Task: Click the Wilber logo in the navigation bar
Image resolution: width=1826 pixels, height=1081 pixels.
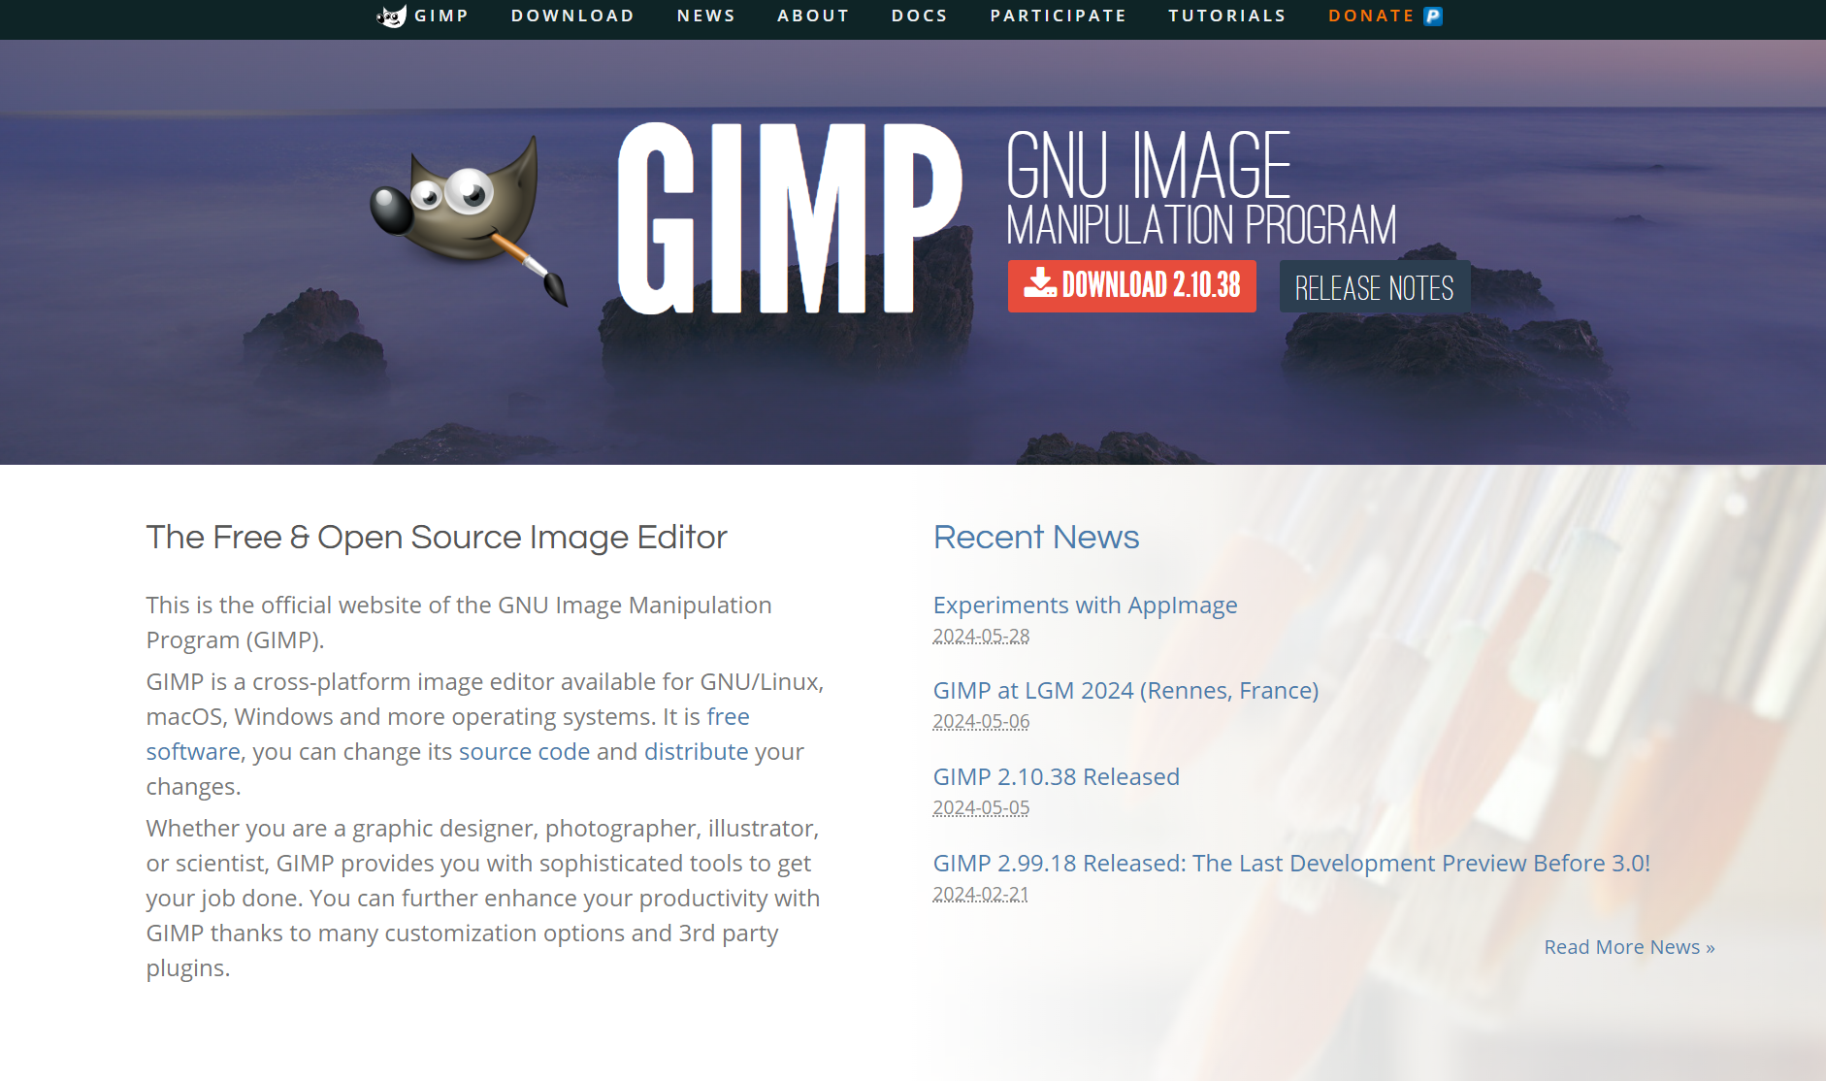Action: coord(391,16)
